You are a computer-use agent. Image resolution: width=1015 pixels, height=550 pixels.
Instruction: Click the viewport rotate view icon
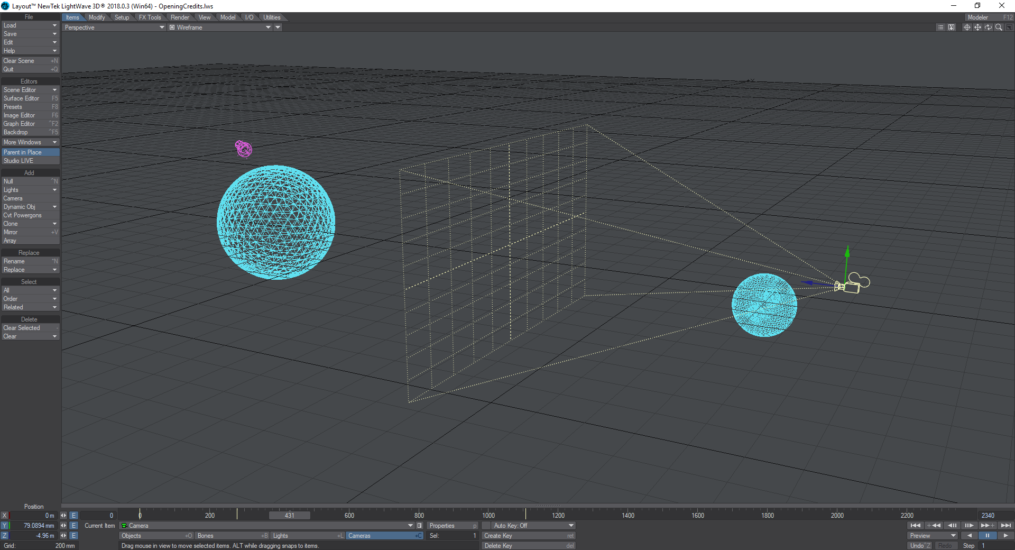click(x=988, y=27)
